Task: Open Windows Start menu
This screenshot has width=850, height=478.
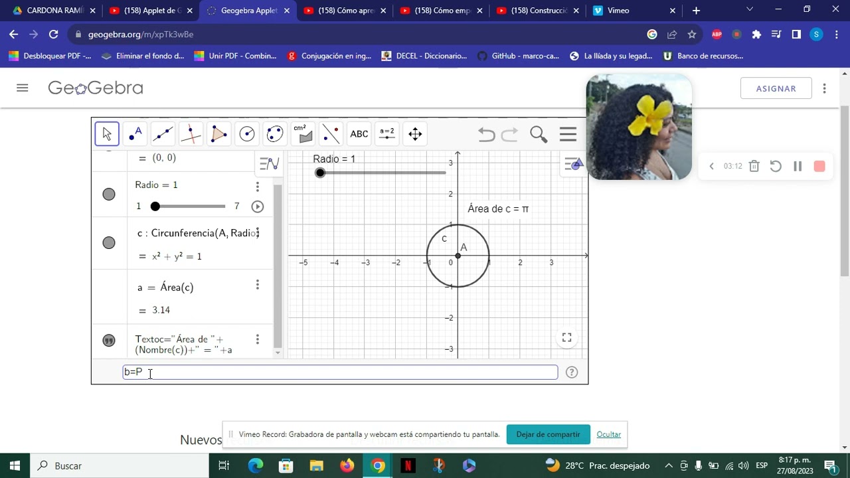Action: tap(15, 466)
